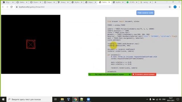
Task: Open Task View on the taskbar
Action: coord(55,99)
